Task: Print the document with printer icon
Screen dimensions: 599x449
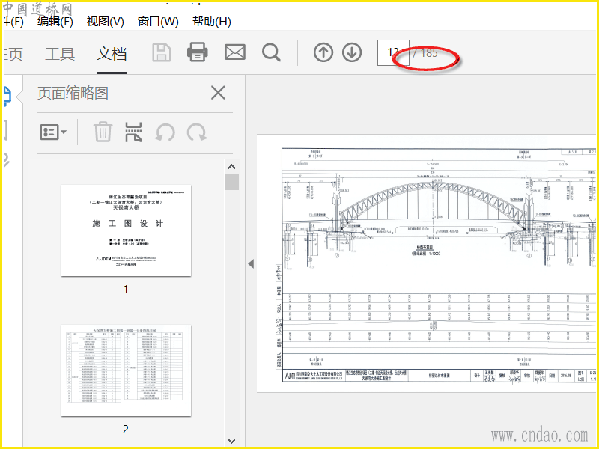Action: [x=198, y=52]
